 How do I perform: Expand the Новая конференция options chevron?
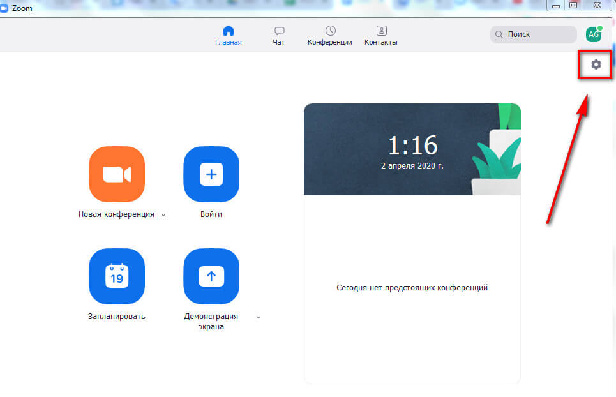point(163,215)
